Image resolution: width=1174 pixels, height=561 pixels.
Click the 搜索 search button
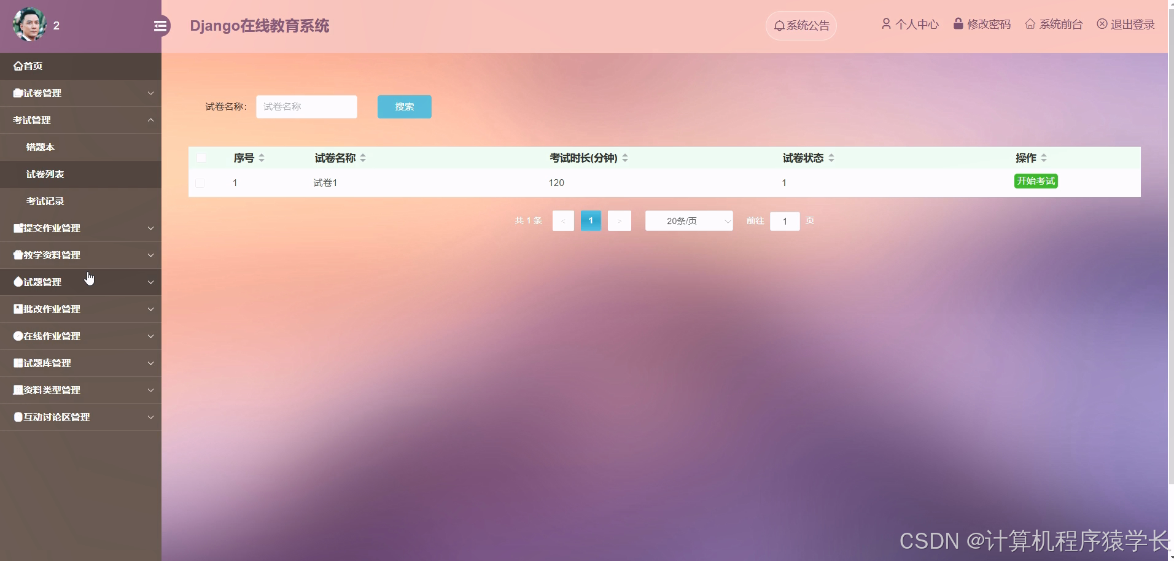(403, 106)
